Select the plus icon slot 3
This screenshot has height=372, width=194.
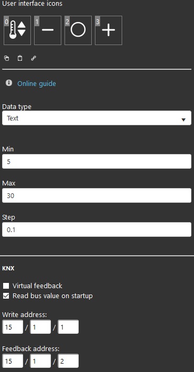[x=109, y=30]
